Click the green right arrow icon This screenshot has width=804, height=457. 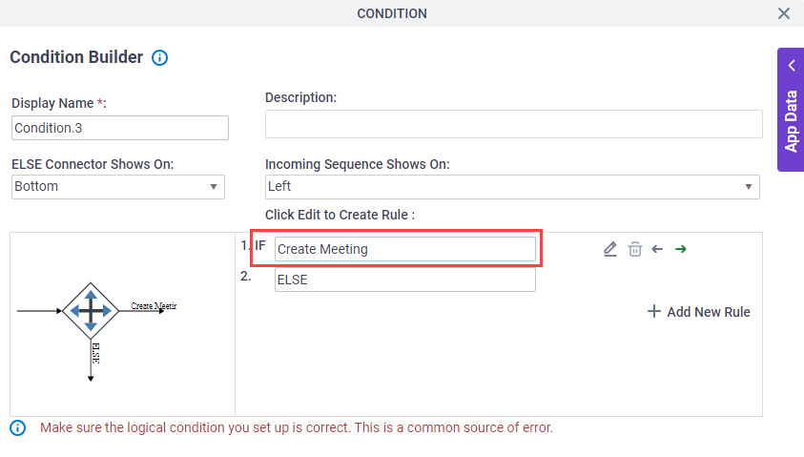[681, 249]
